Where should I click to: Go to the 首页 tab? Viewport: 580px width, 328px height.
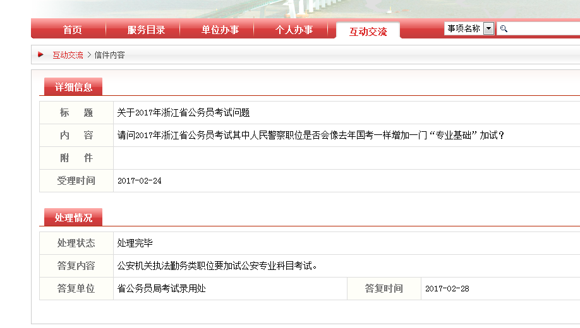pos(72,30)
